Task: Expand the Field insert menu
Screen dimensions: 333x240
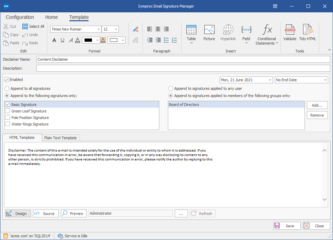Action: coord(246,43)
